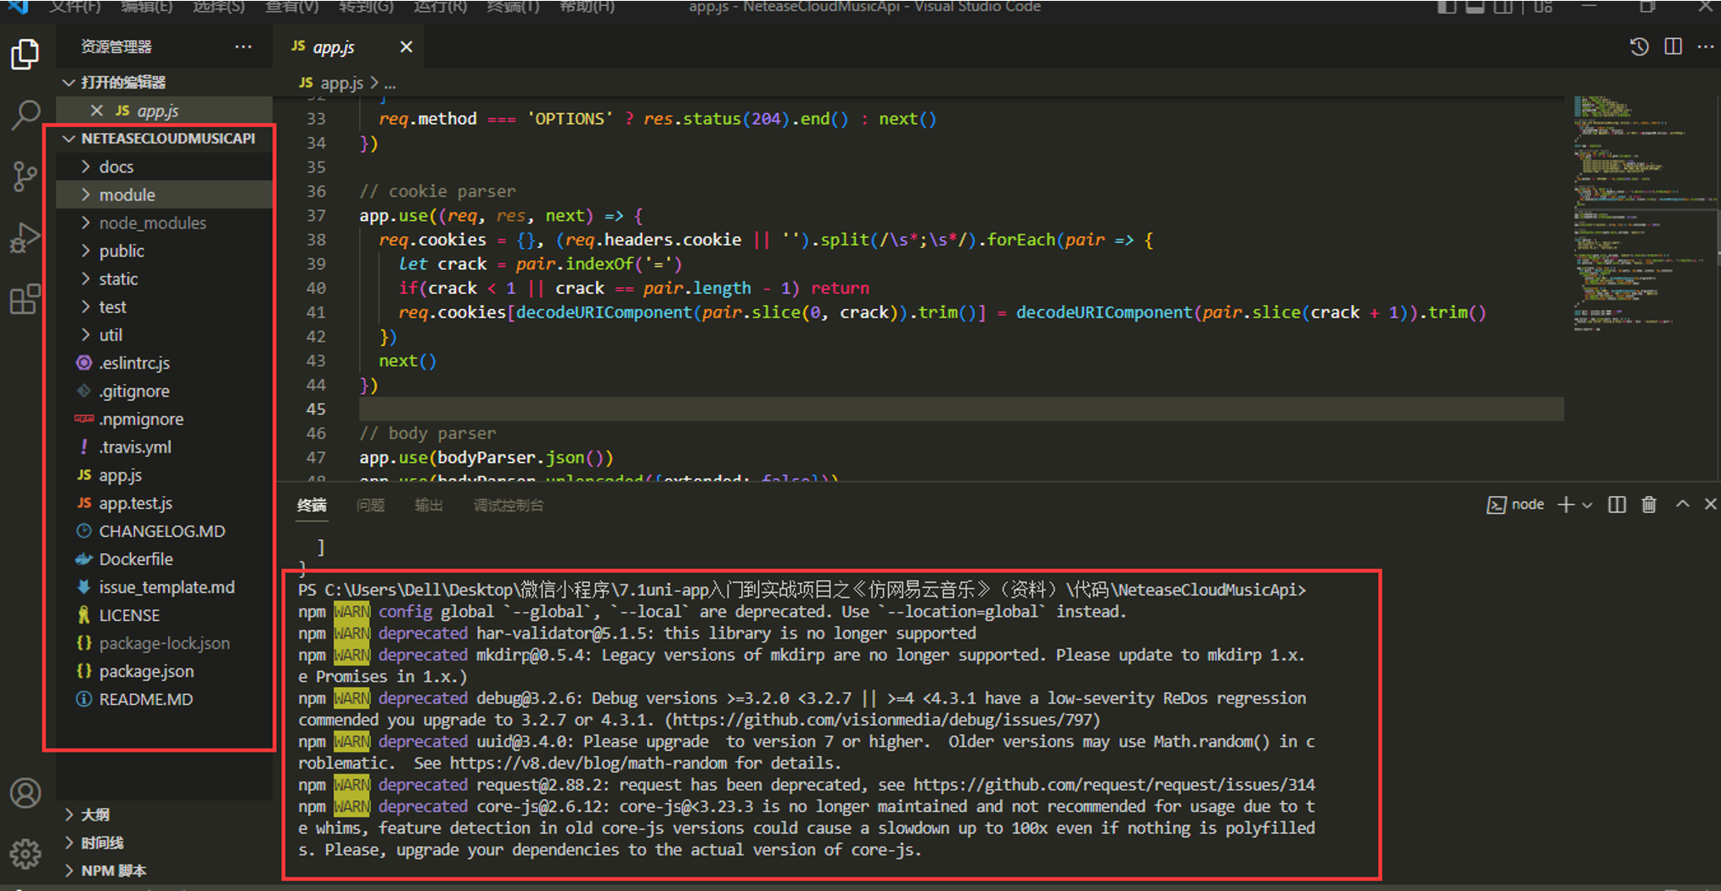1721x891 pixels.
Task: Toggle primary sidebar layout icon in title bar
Action: point(1447,7)
